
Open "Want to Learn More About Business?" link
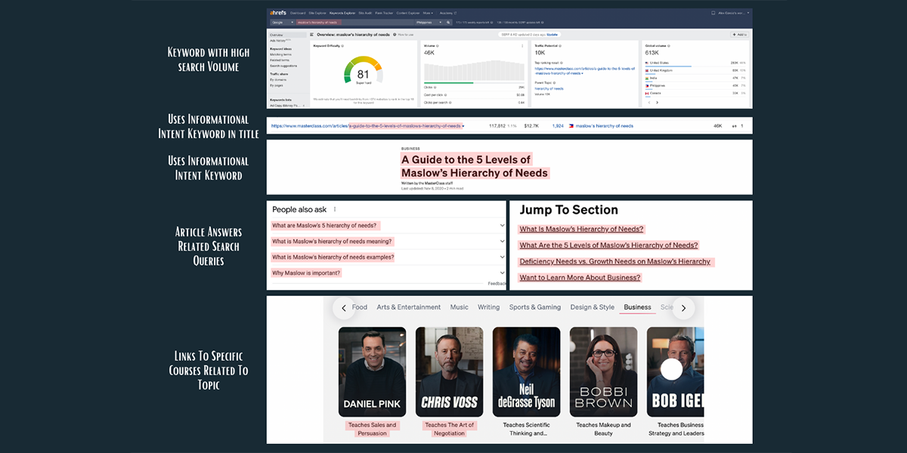pyautogui.click(x=580, y=278)
